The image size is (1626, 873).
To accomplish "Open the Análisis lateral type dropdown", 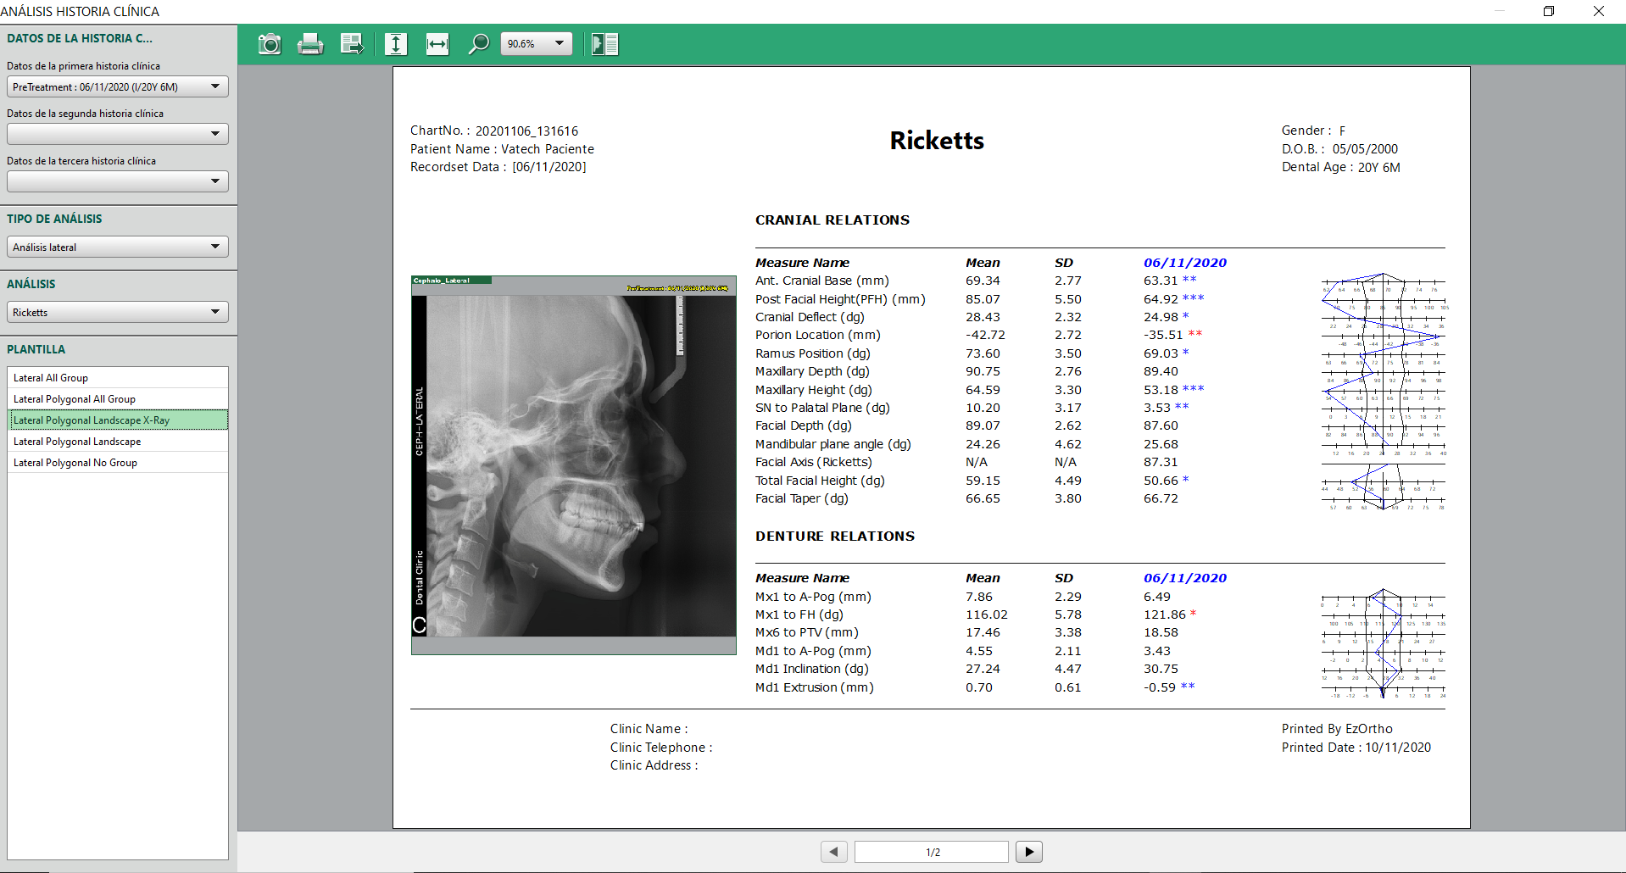I will click(118, 247).
